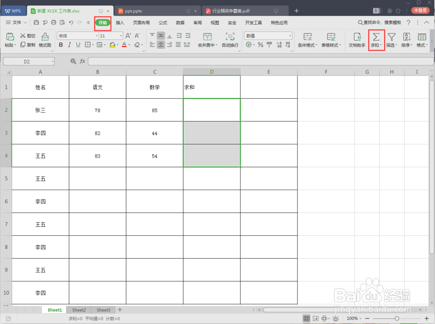Screen dimensions: 435x324
Task: Toggle align-left horizontal alignment
Action: click(152, 45)
